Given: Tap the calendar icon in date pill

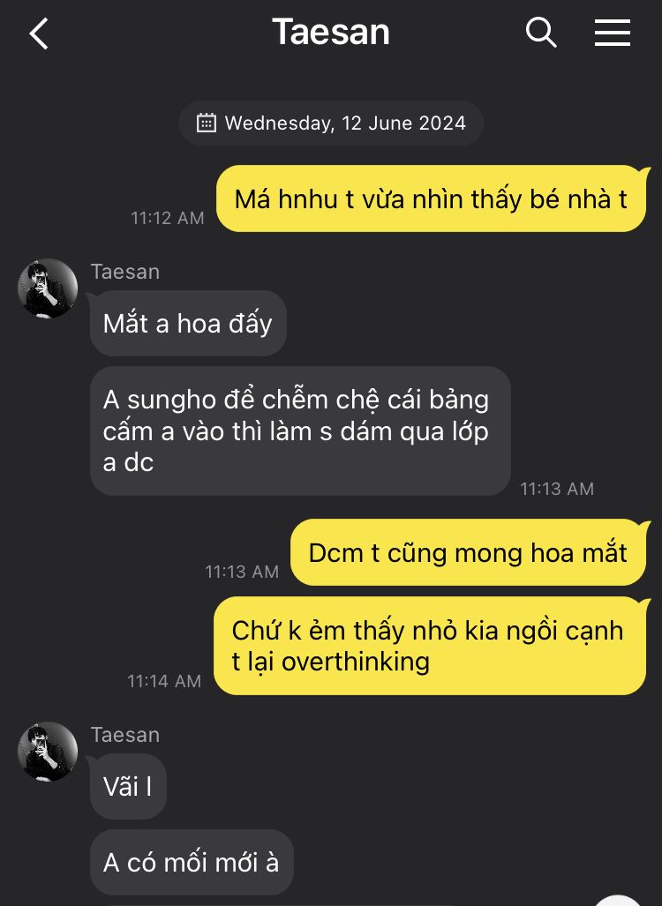Looking at the screenshot, I should click(x=207, y=124).
